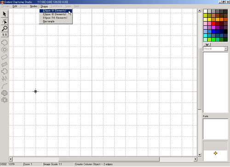Choose the curved outline line tool
This screenshot has height=167, width=230.
(5, 86)
